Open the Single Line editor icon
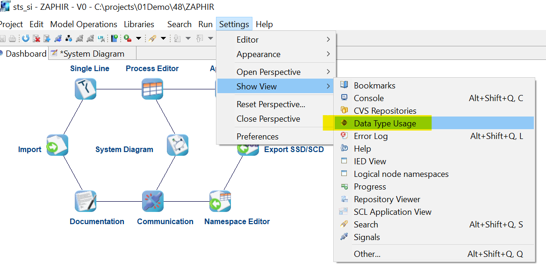 [85, 88]
